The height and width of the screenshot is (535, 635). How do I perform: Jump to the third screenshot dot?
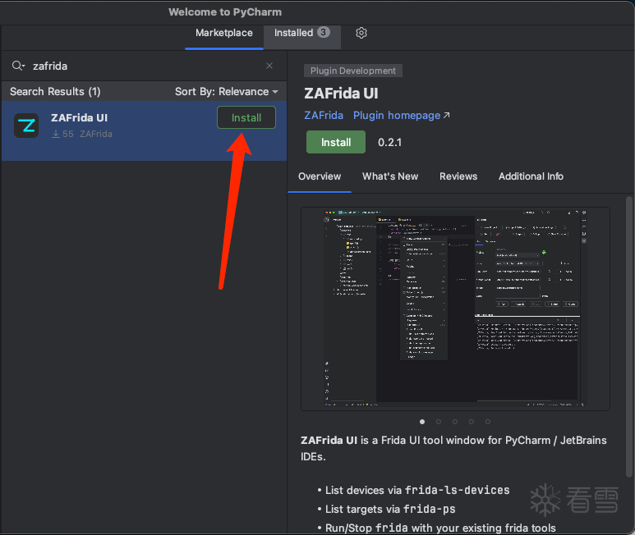pos(455,422)
